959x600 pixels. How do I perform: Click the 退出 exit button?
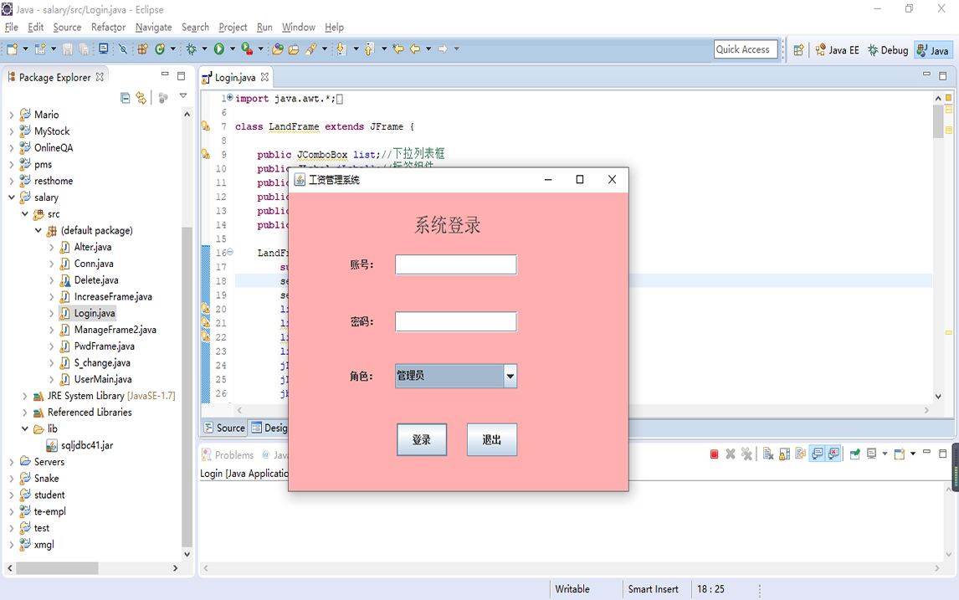(492, 439)
